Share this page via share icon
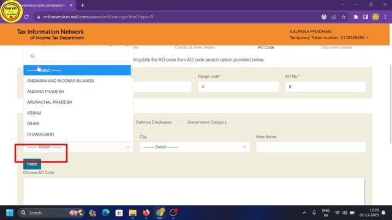 [333, 17]
